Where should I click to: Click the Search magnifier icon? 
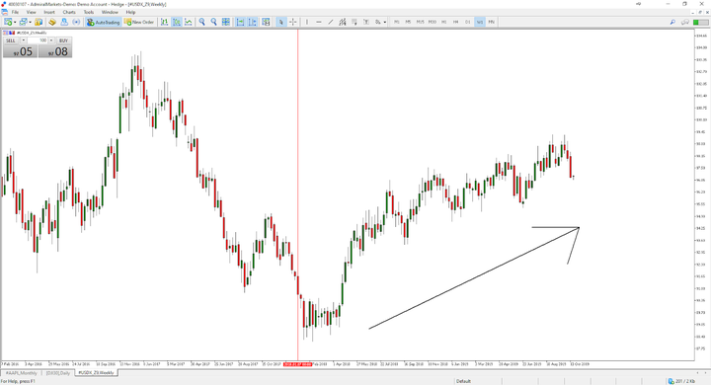(672, 22)
